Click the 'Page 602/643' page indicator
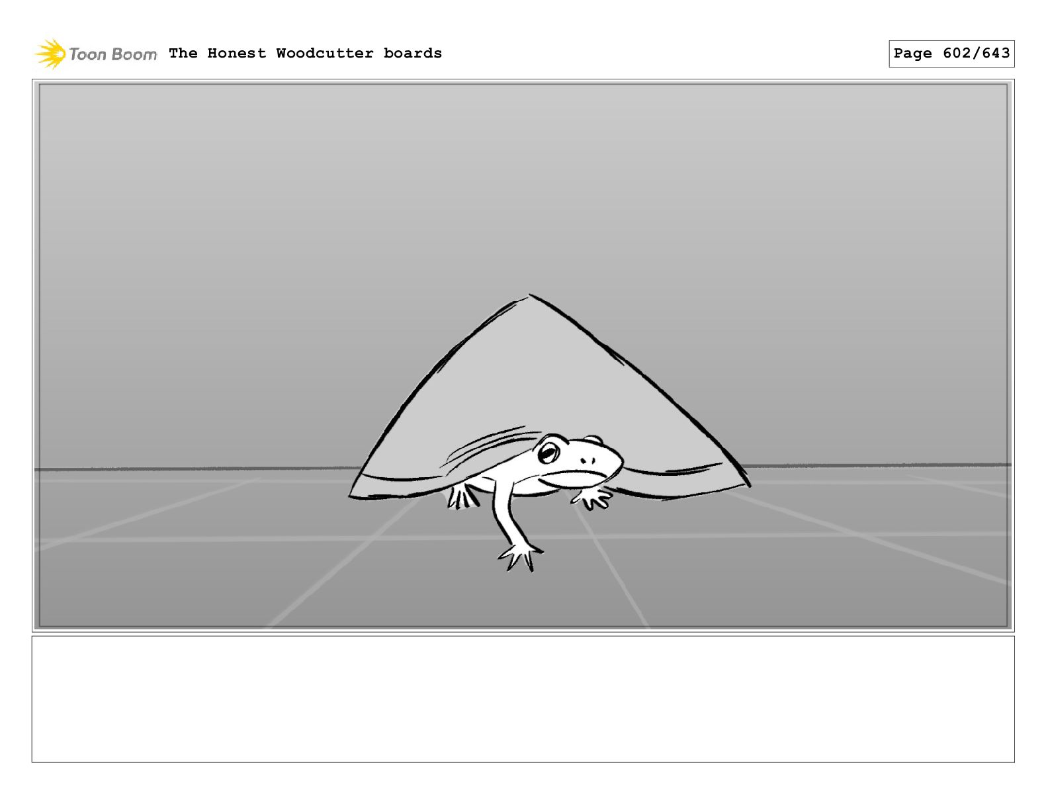The width and height of the screenshot is (1048, 810). (951, 54)
